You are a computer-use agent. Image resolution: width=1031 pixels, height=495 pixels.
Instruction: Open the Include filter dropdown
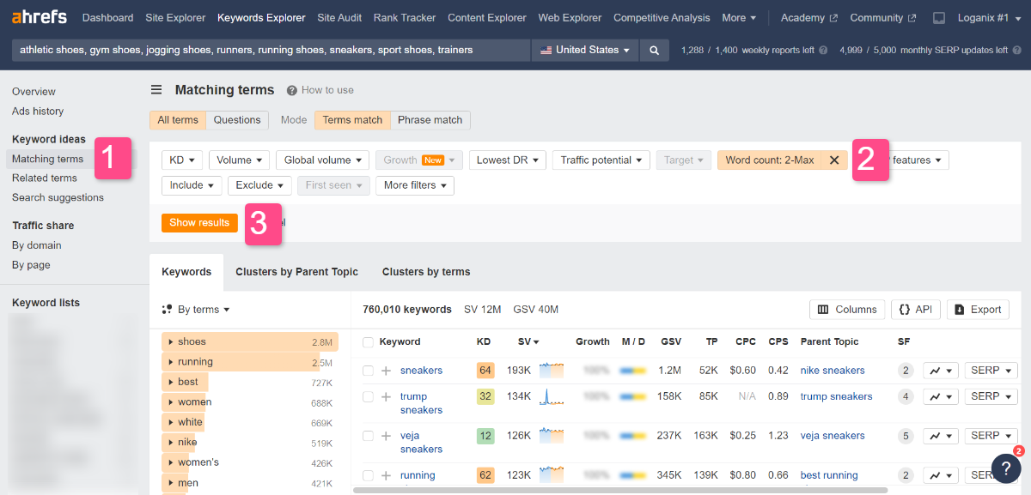click(192, 185)
